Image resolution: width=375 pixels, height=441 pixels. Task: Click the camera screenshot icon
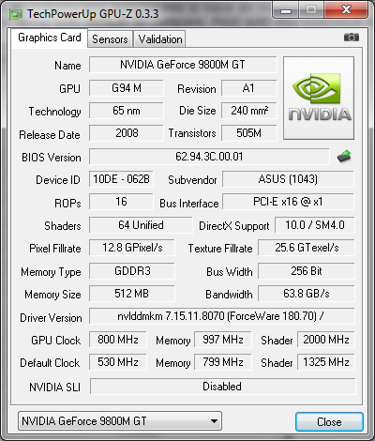click(x=352, y=38)
